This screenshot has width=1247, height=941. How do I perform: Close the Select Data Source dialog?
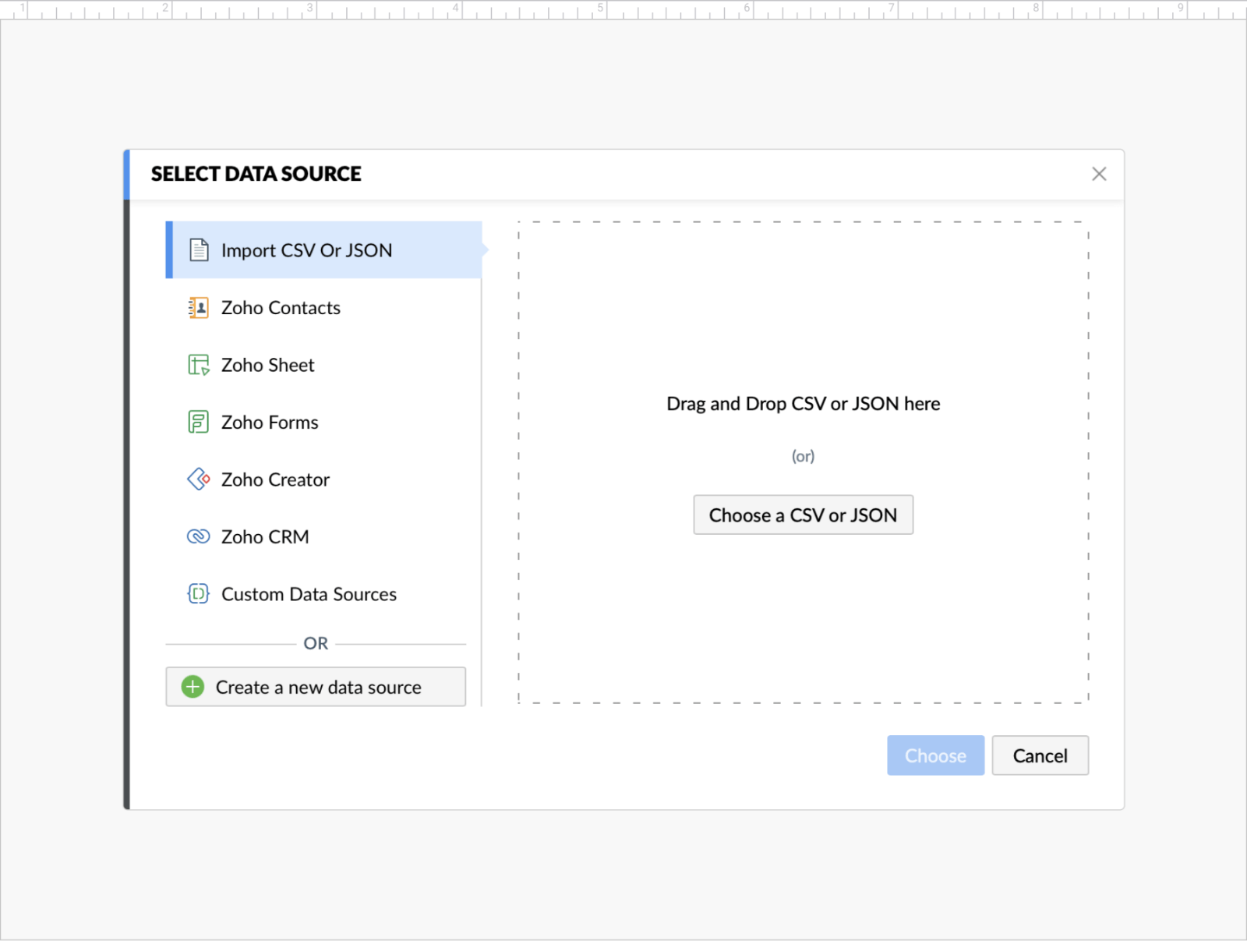click(x=1099, y=174)
